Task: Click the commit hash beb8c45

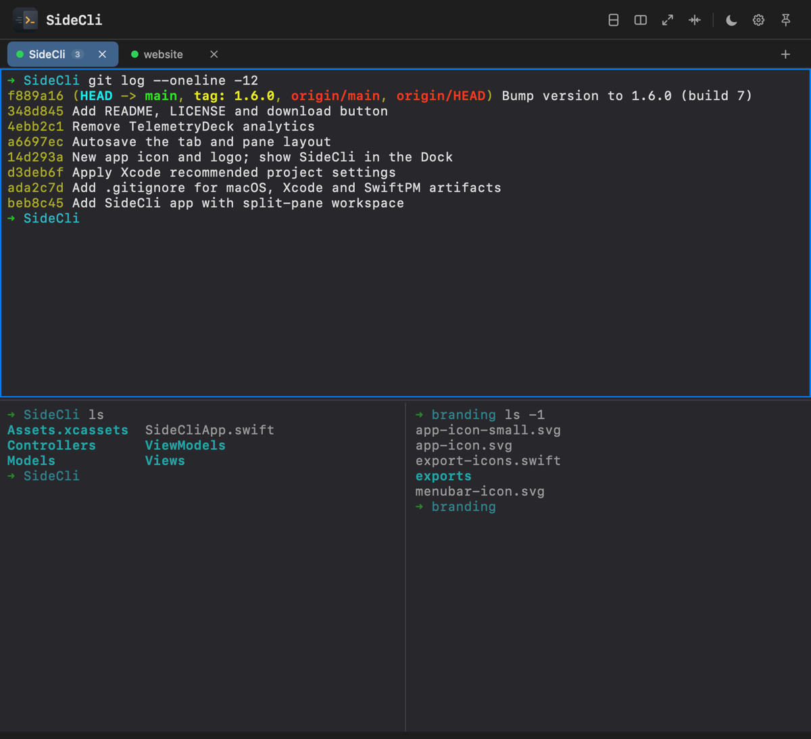Action: point(35,203)
